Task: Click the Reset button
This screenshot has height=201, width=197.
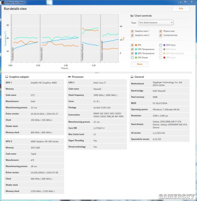Action: 140,64
